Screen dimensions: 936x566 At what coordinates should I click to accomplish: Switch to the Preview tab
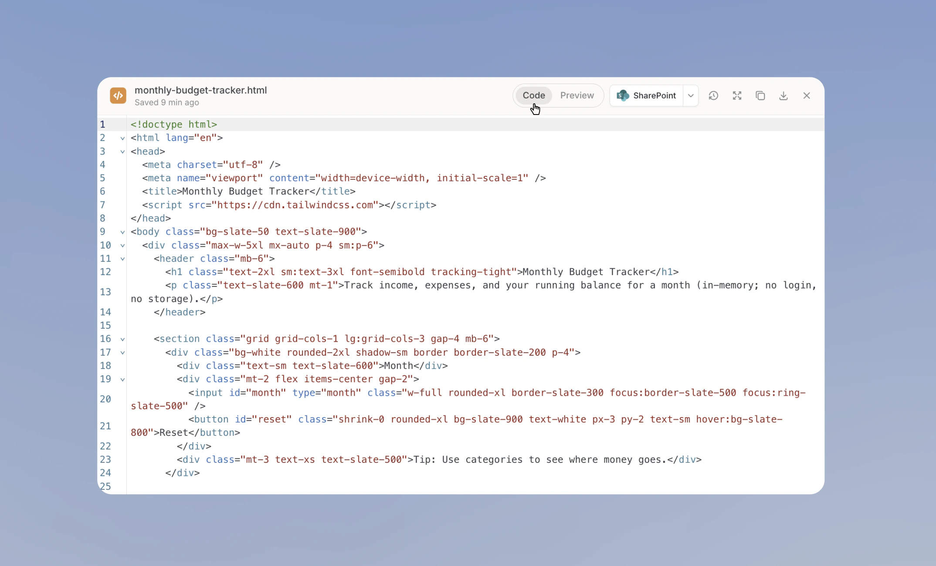coord(577,95)
